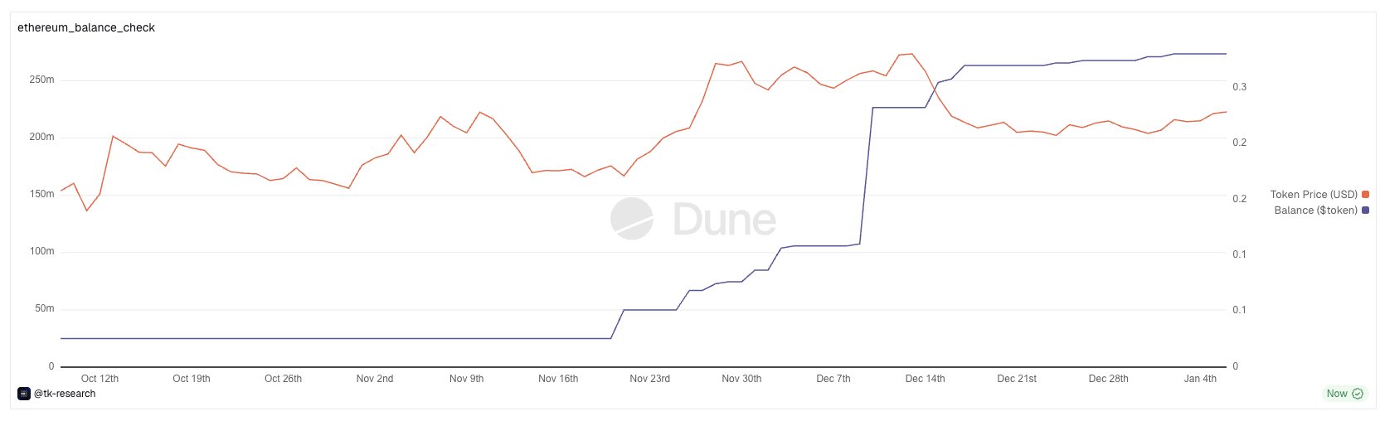Click the Dune watermark logo circle
Screen dimensions: 1380x421
click(632, 219)
